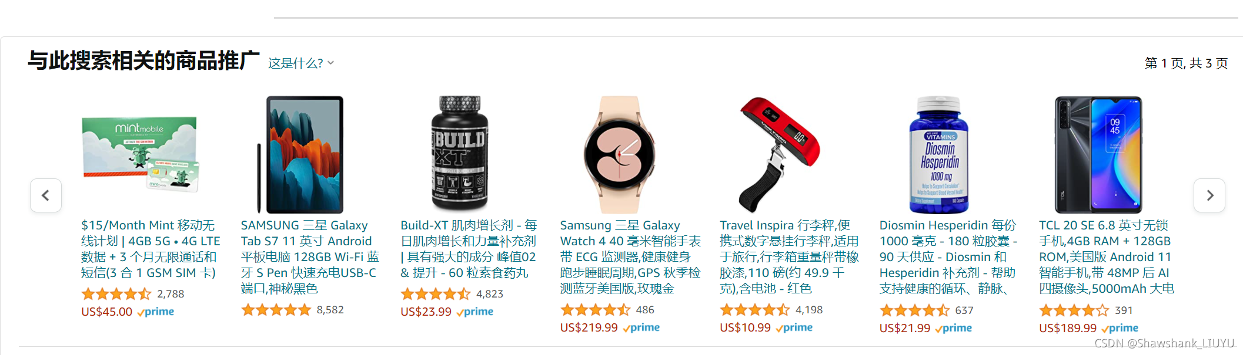1243x355 pixels.
Task: Show star ratings for Mint Mobile plan
Action: [x=116, y=294]
